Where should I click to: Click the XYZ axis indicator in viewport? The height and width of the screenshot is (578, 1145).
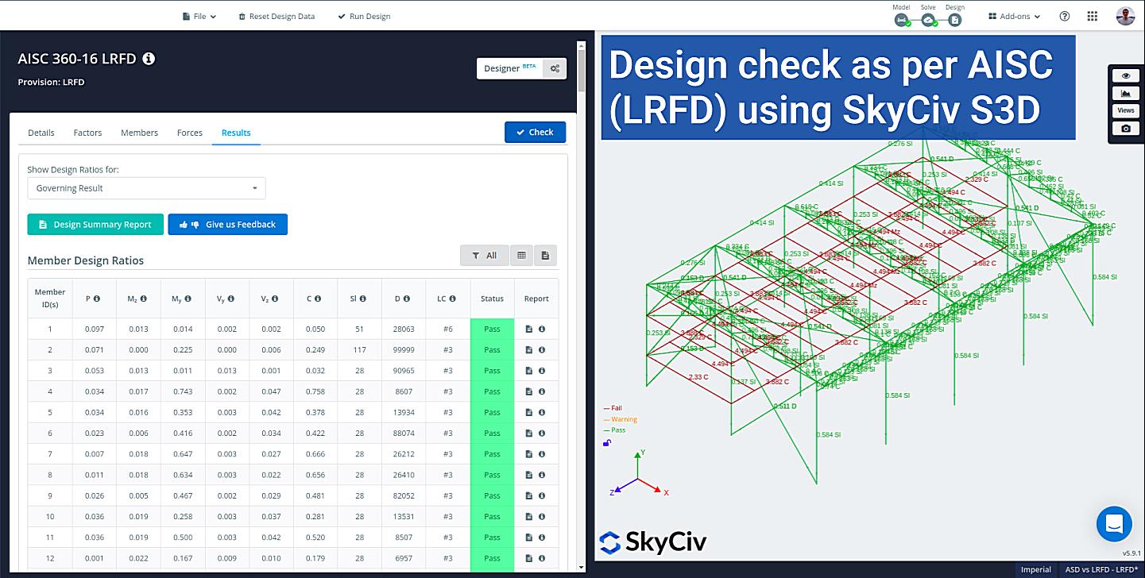click(640, 474)
